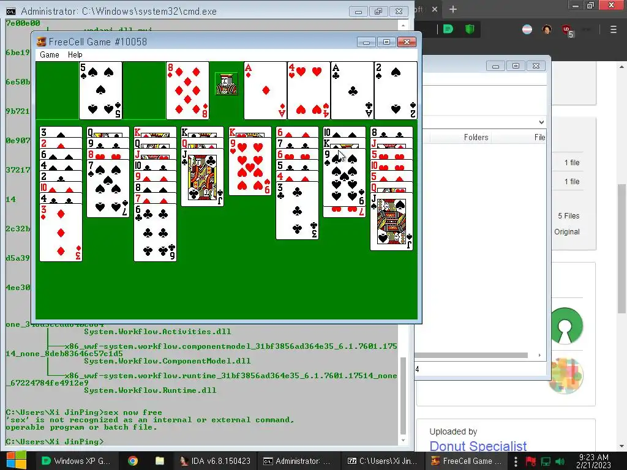The width and height of the screenshot is (627, 470).
Task: Open the browser hamburger menu
Action: (614, 29)
